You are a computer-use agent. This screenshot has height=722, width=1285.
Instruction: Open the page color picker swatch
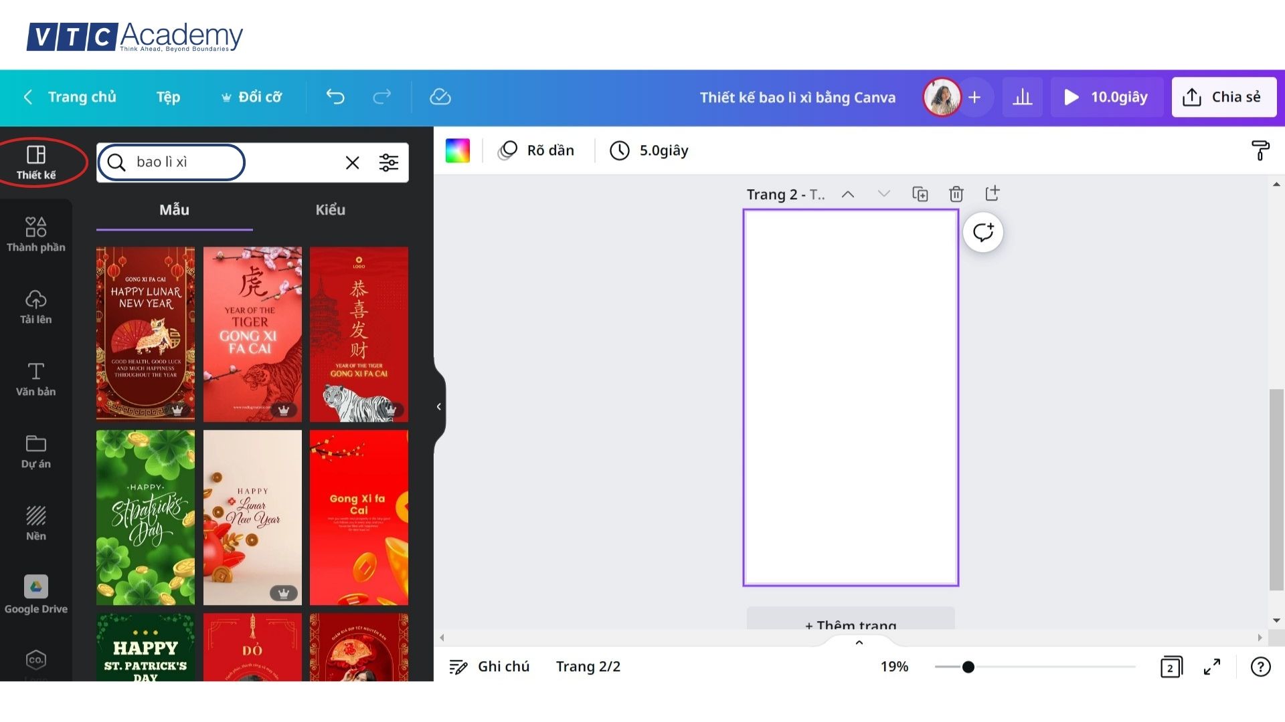(458, 150)
